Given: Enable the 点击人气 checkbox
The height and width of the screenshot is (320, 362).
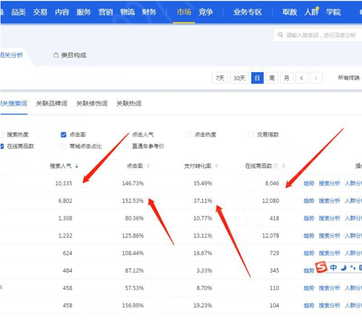Looking at the screenshot, I should click(126, 134).
